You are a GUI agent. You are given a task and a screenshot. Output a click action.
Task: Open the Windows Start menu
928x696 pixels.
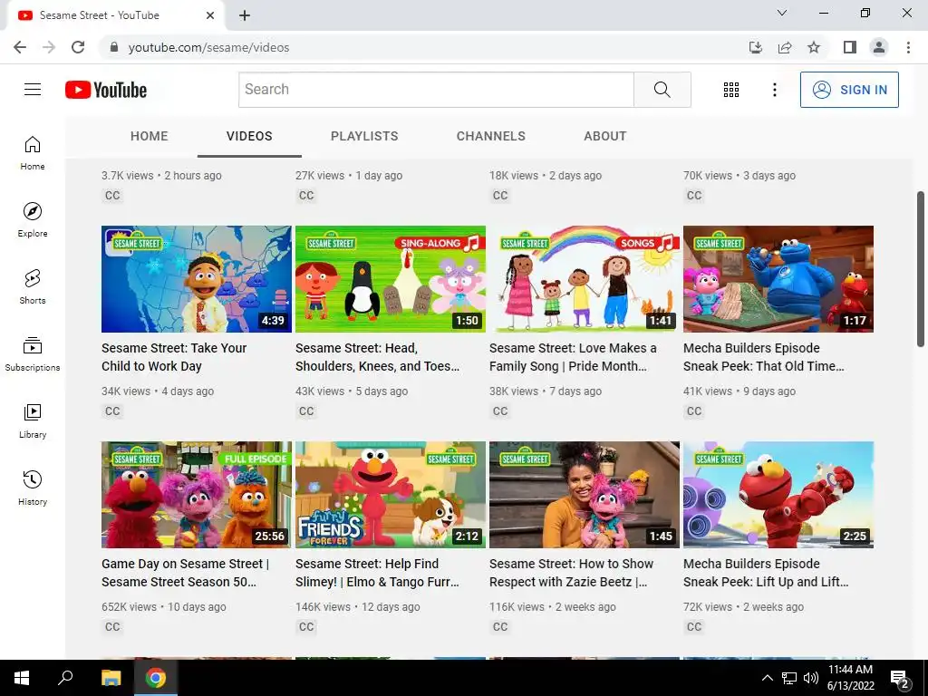point(22,678)
